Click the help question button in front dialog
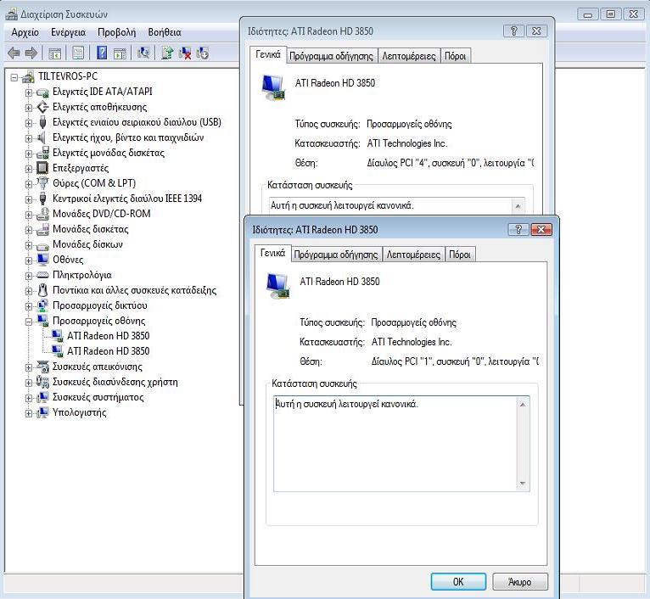 coord(518,229)
